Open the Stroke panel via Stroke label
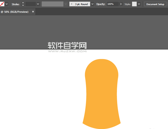The height and width of the screenshot is (129, 168). click(15, 4)
